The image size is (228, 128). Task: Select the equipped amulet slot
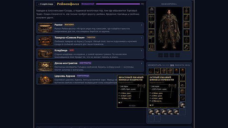(x=186, y=10)
